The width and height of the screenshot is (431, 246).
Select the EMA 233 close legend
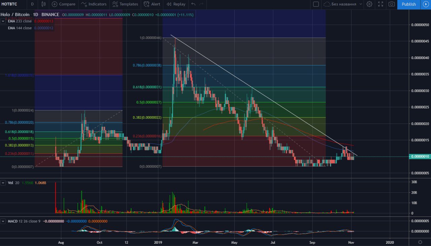20,21
